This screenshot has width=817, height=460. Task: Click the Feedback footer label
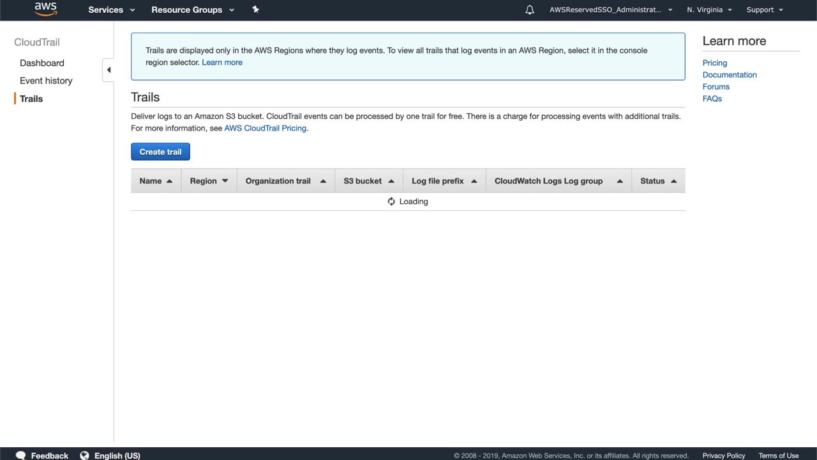[x=49, y=456]
